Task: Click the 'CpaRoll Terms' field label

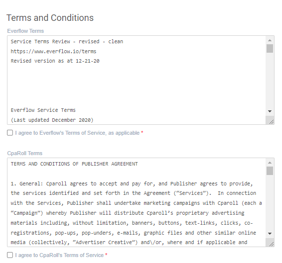Action: coord(24,153)
